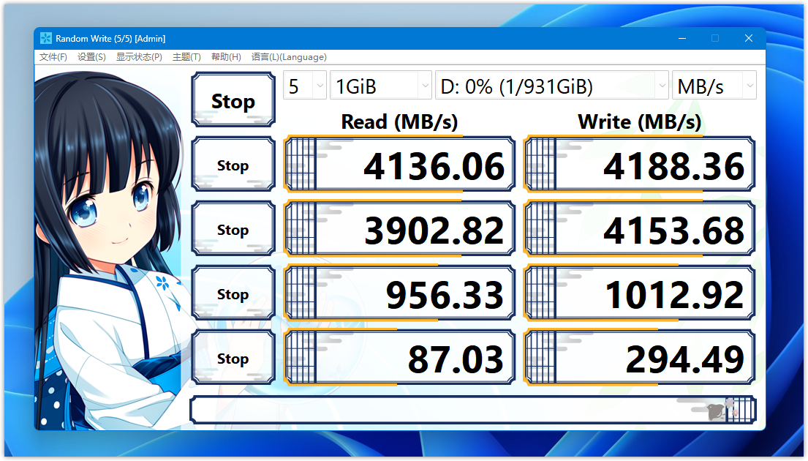
Task: Open the 文件(F) menu
Action: click(53, 57)
